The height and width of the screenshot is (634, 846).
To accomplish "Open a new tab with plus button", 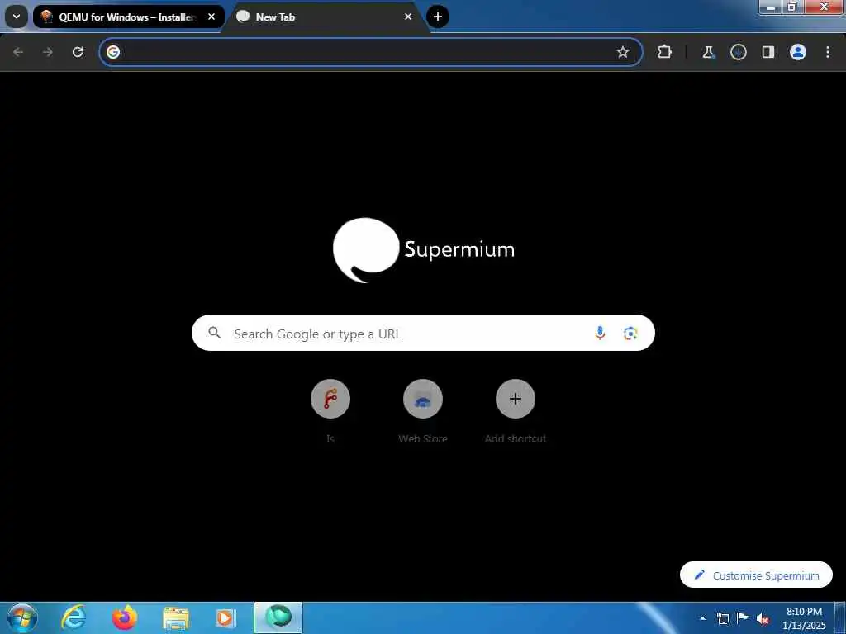I will (438, 17).
